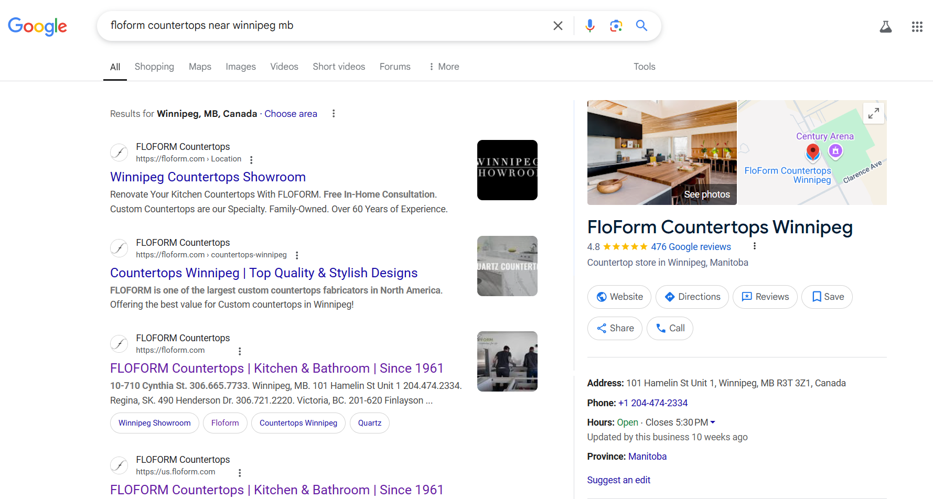Click the Google logo
The image size is (933, 499).
(x=37, y=26)
